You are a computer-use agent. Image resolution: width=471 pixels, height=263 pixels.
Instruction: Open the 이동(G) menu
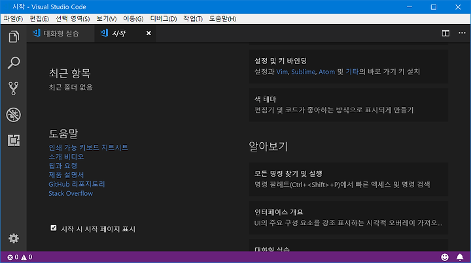(133, 19)
